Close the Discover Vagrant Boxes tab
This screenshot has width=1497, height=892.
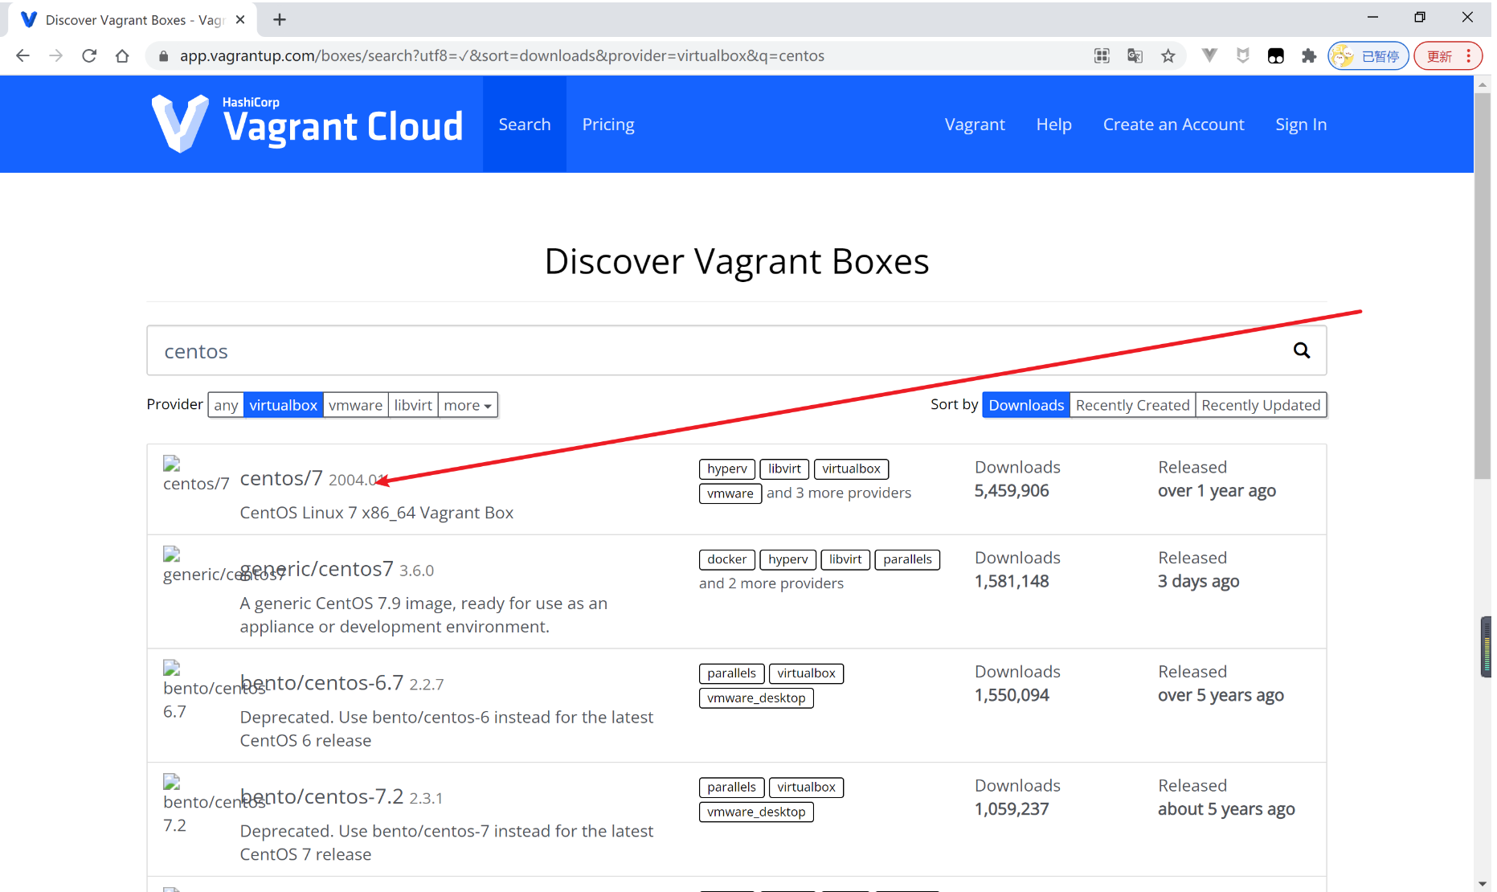click(x=240, y=19)
